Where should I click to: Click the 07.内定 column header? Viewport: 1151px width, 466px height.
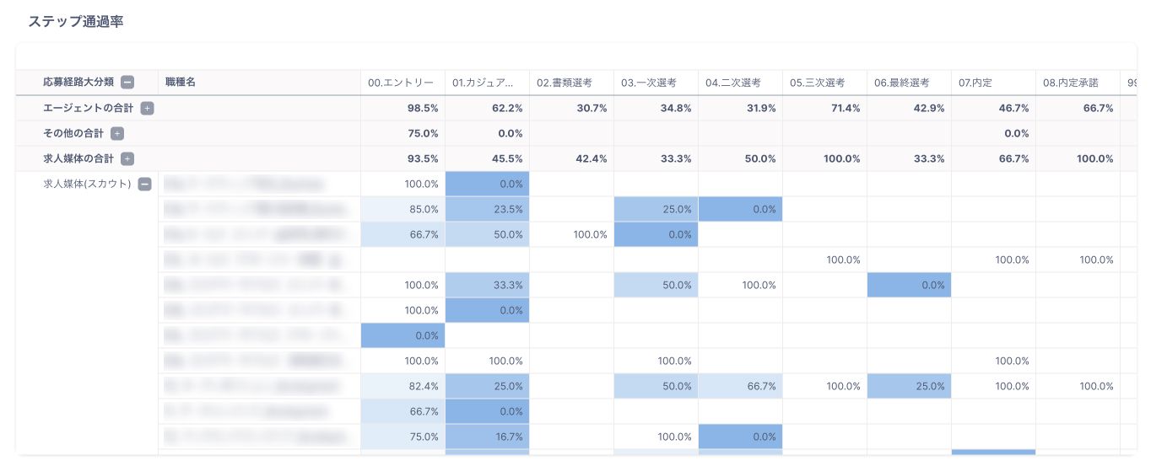(975, 83)
